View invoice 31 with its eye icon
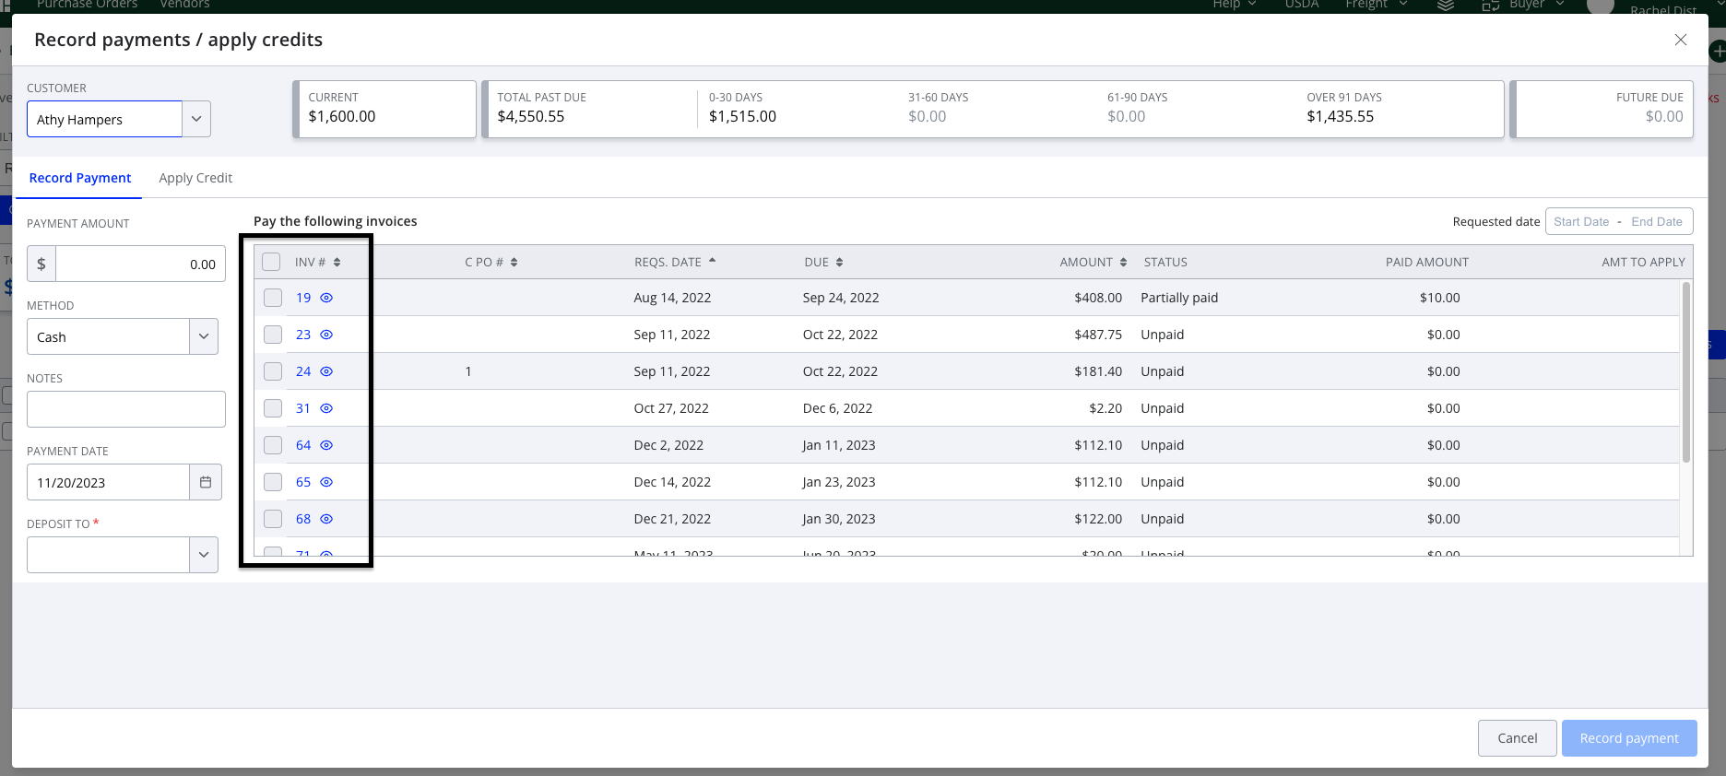This screenshot has width=1726, height=776. point(326,408)
